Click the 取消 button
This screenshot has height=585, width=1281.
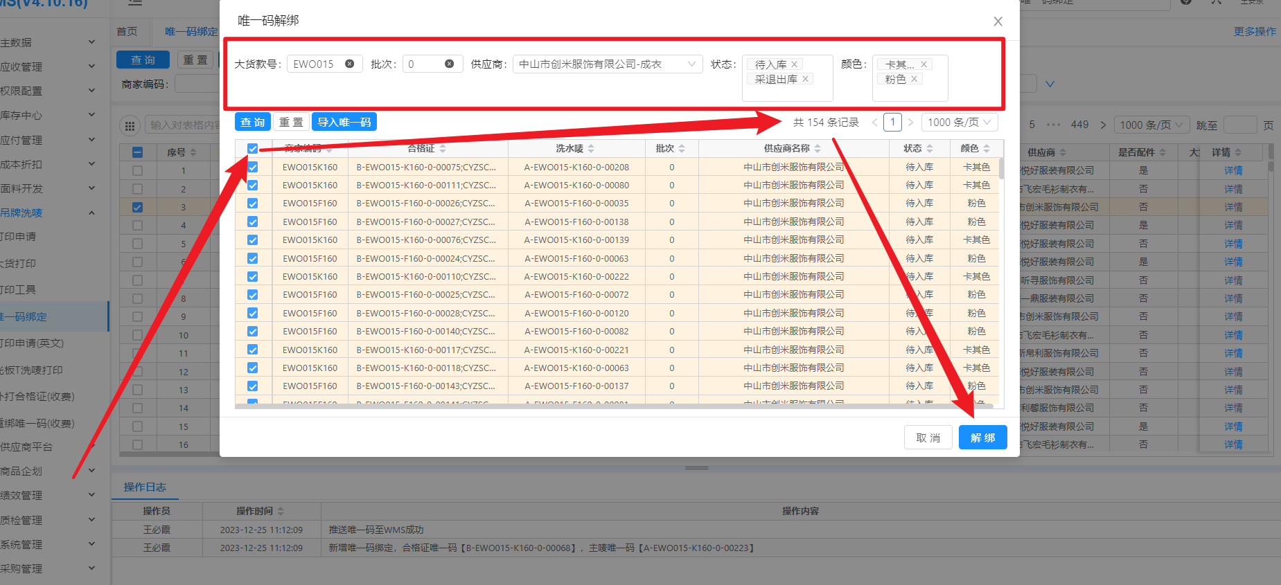[x=928, y=438]
